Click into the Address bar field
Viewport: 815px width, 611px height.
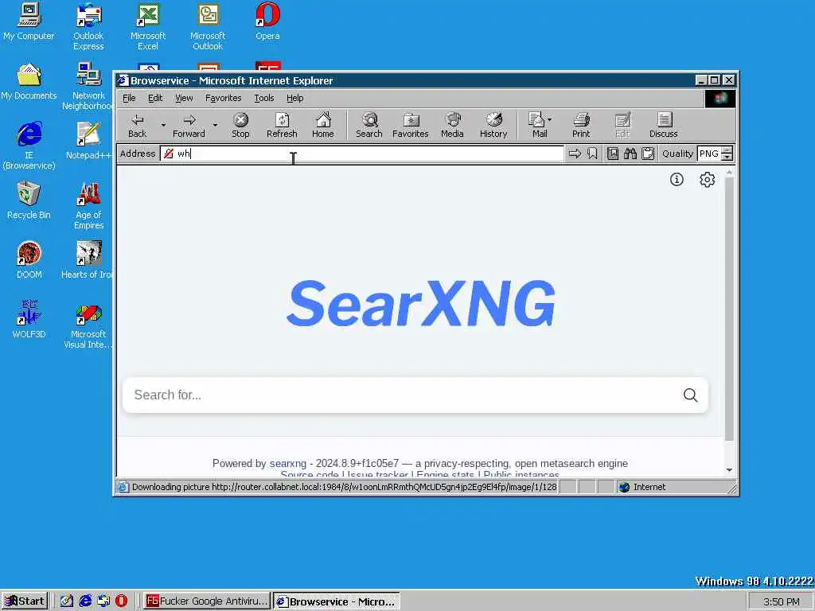click(362, 154)
